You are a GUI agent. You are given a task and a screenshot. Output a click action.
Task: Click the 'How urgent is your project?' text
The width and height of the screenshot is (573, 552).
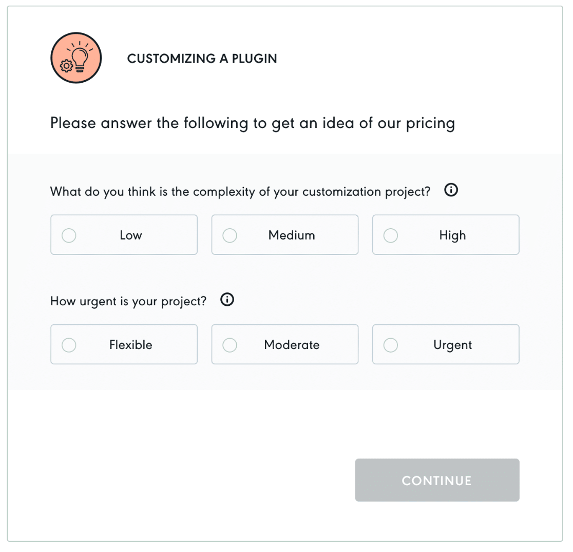click(128, 301)
